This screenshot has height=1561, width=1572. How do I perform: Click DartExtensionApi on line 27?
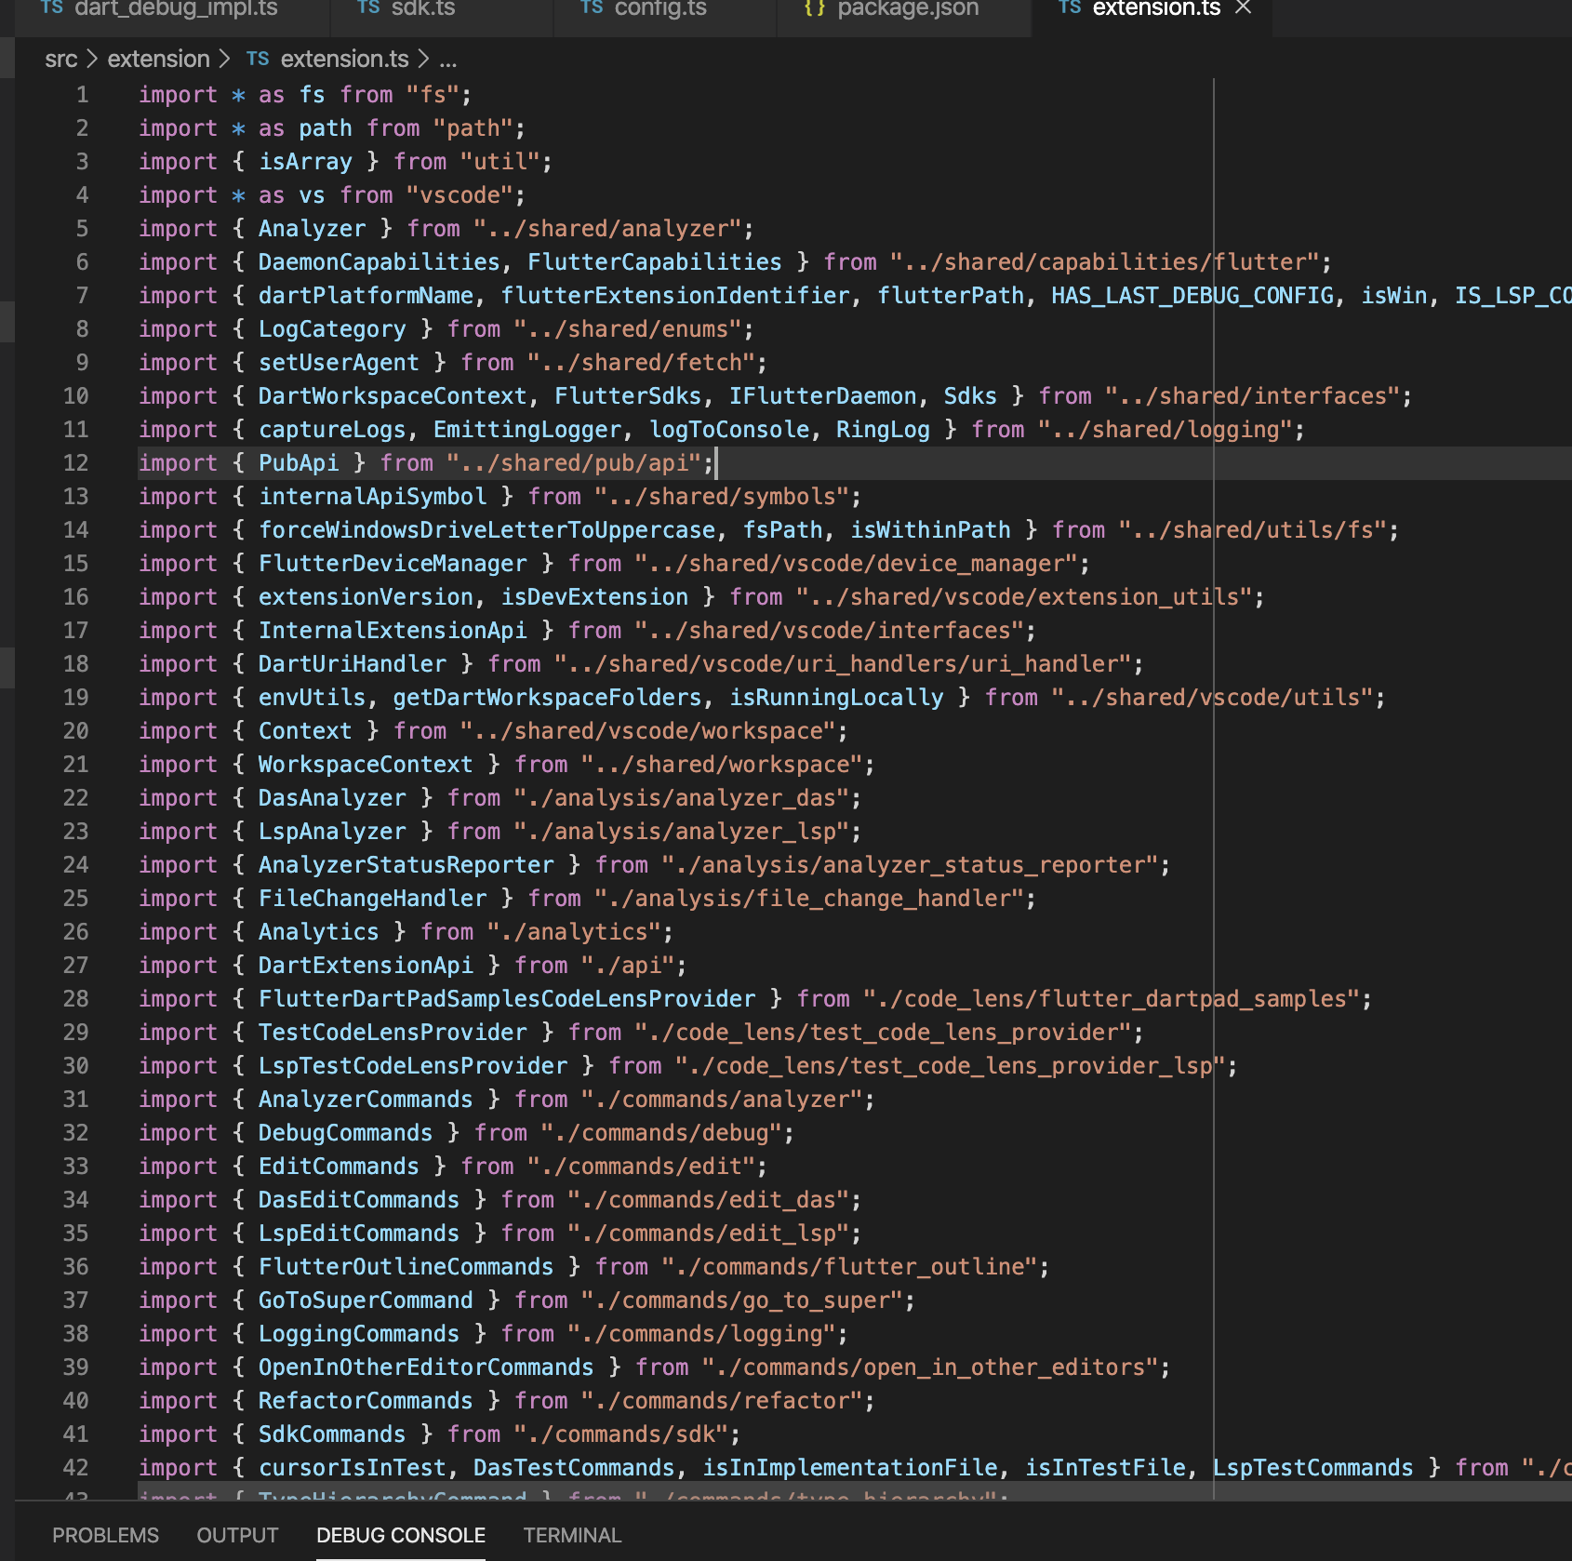pos(366,966)
